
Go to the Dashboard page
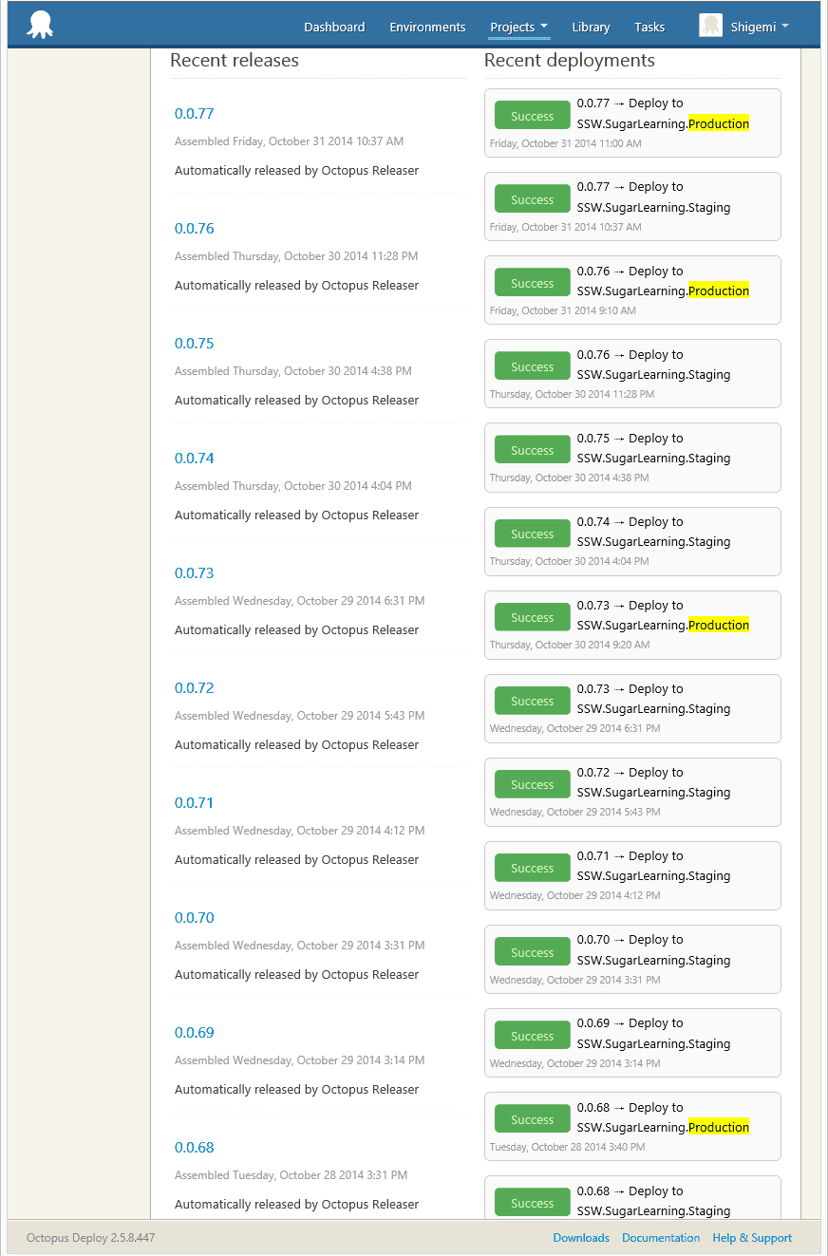point(334,27)
